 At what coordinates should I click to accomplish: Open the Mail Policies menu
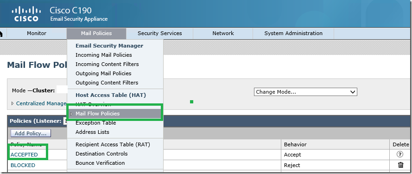(x=96, y=33)
